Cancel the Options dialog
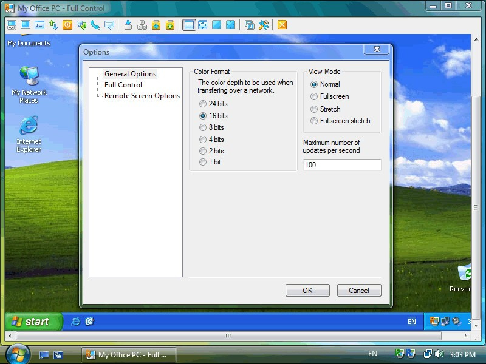Viewport: 486px width, 364px height. pos(359,291)
